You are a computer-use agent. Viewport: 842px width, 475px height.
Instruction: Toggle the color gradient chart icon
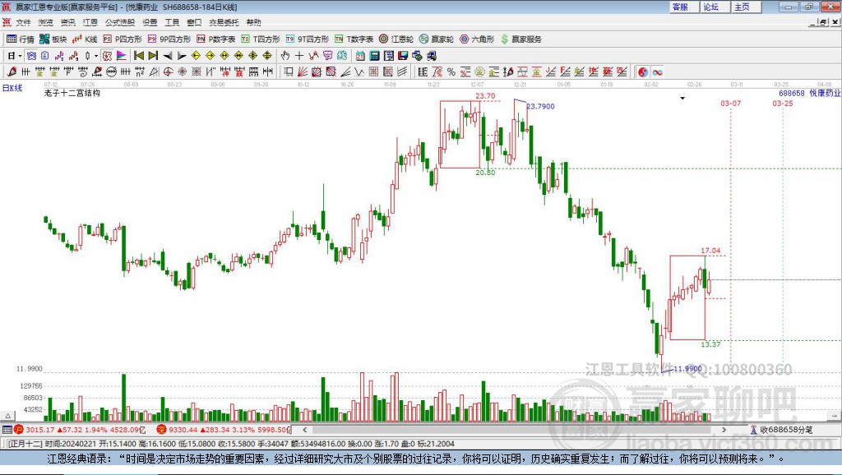tap(122, 56)
